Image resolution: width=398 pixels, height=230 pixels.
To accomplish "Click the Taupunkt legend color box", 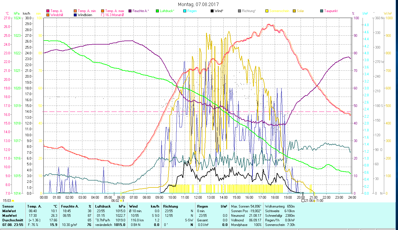I will click(322, 11).
